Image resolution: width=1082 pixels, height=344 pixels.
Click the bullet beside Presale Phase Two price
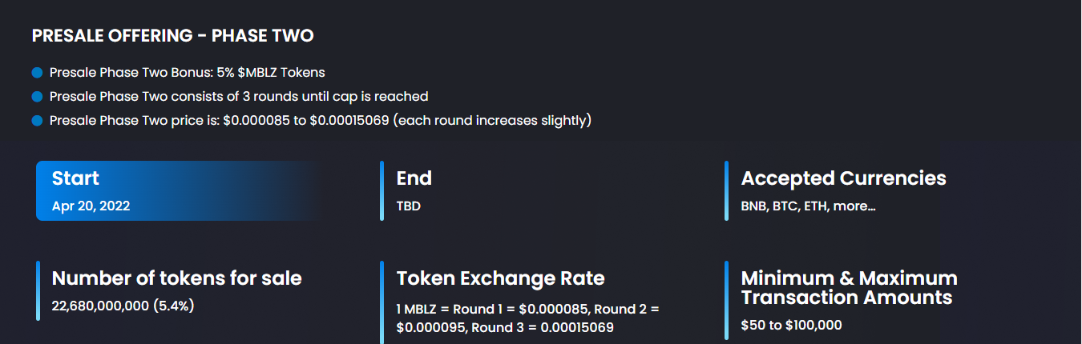[37, 121]
